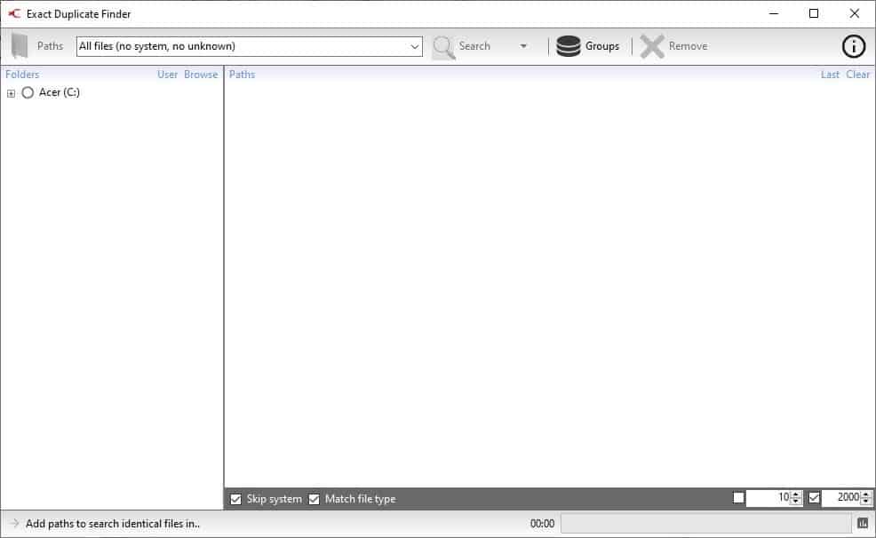This screenshot has width=876, height=538.
Task: Click the Search magnifier icon
Action: [x=443, y=47]
